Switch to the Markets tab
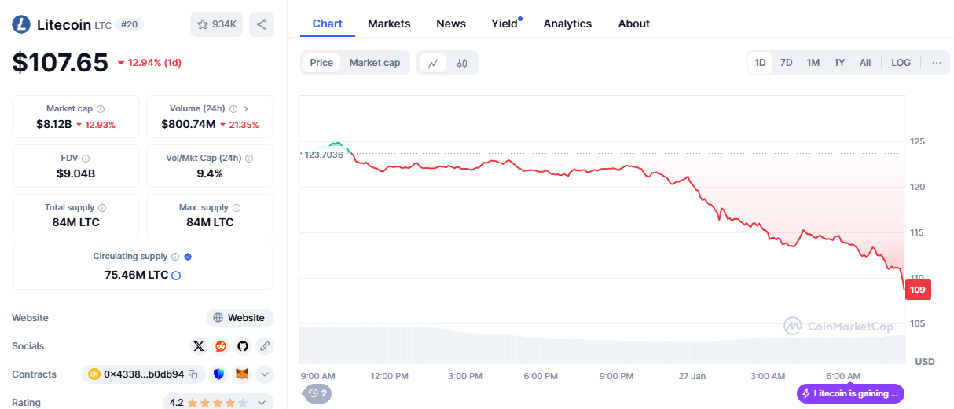The width and height of the screenshot is (954, 409). pyautogui.click(x=389, y=24)
